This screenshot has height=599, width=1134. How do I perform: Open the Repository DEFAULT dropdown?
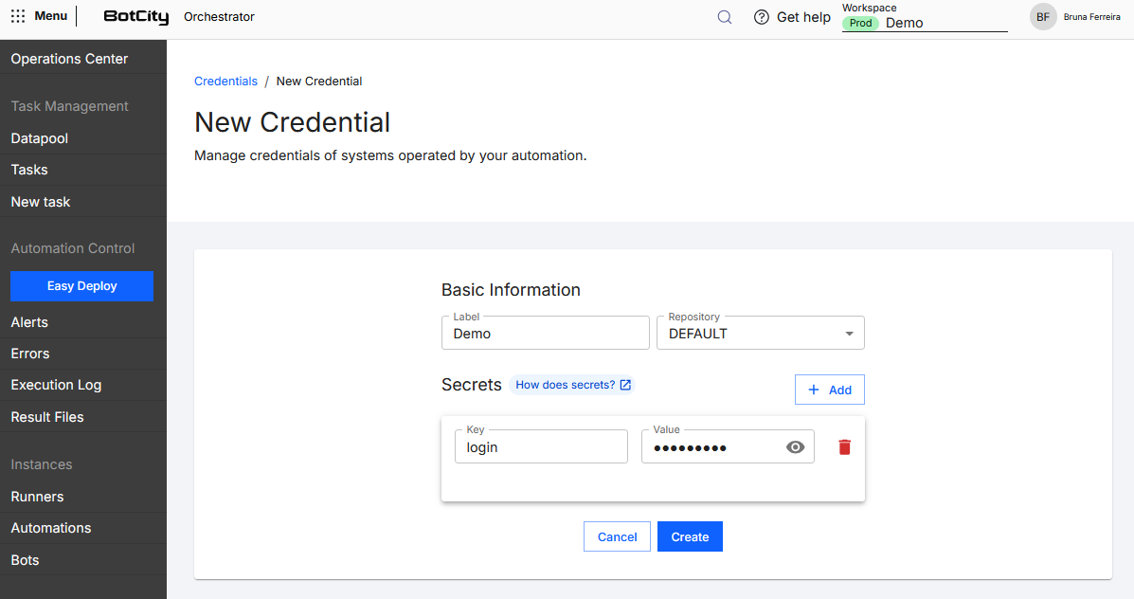pos(760,334)
